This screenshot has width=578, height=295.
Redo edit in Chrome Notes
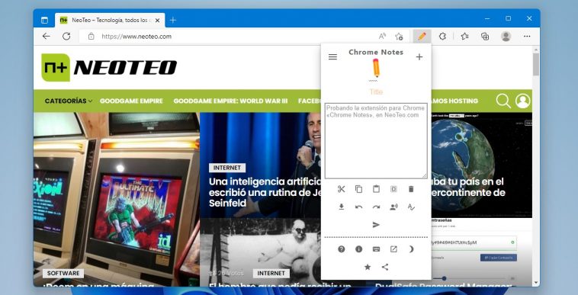[376, 207]
